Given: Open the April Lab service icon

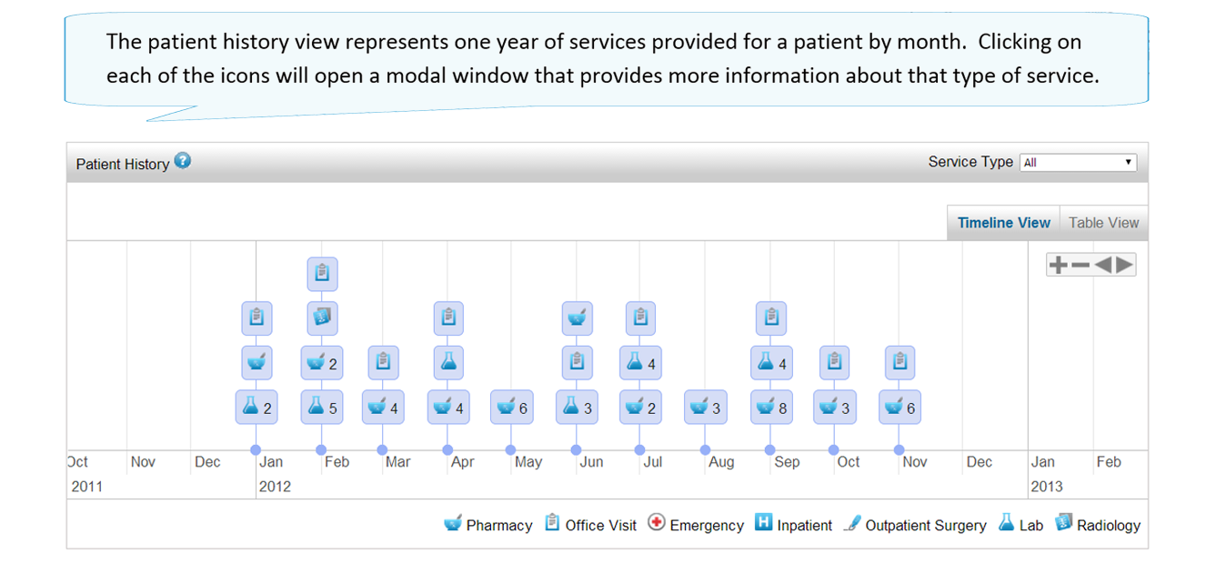Looking at the screenshot, I should (x=447, y=362).
